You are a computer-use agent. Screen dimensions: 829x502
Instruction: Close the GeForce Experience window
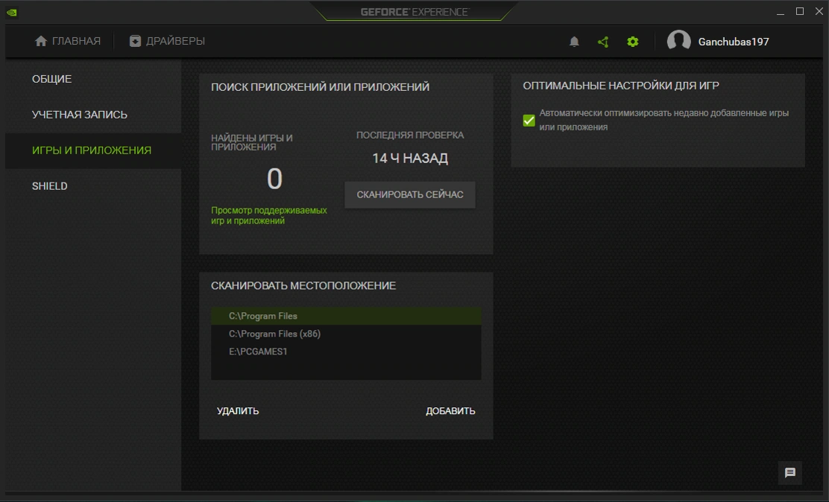(819, 12)
